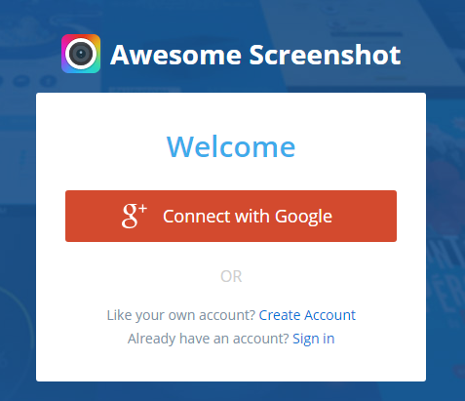The image size is (465, 401).
Task: Follow the Sign in link
Action: click(314, 339)
